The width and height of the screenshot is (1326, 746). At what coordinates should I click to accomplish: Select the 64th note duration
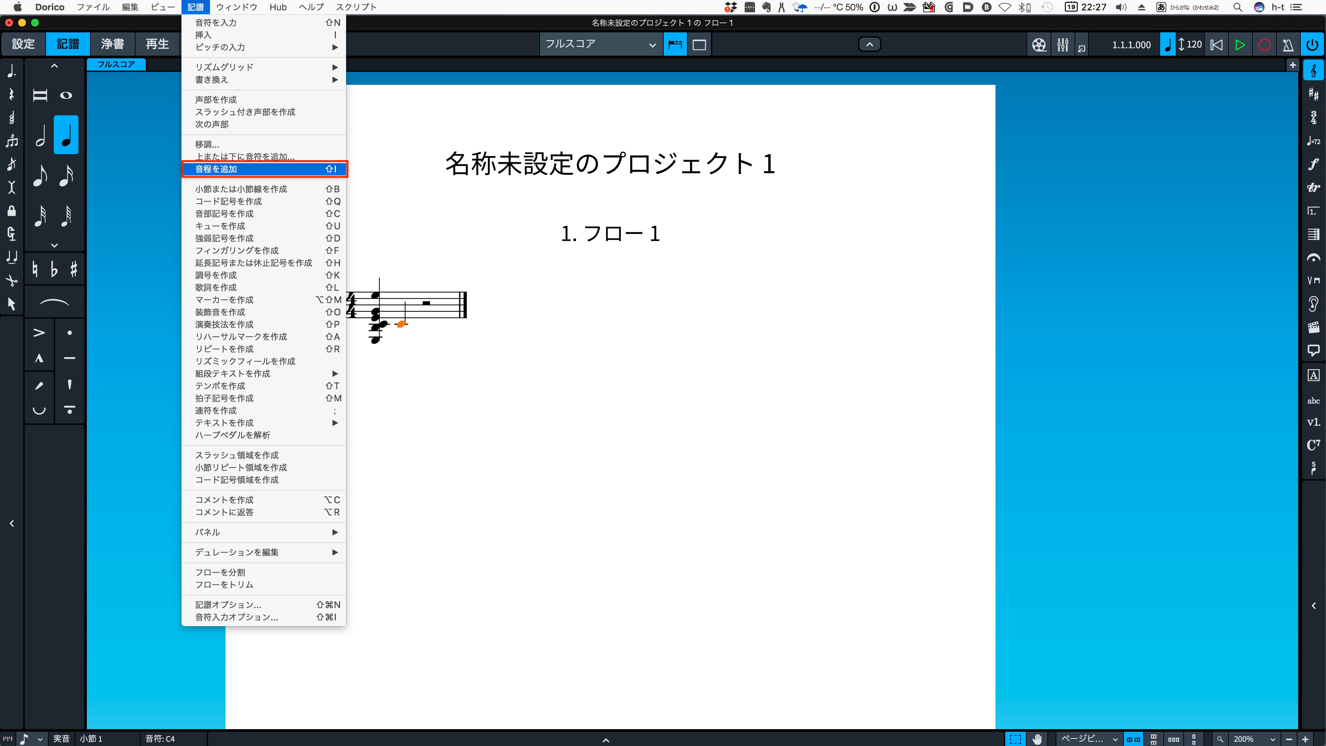pos(66,216)
